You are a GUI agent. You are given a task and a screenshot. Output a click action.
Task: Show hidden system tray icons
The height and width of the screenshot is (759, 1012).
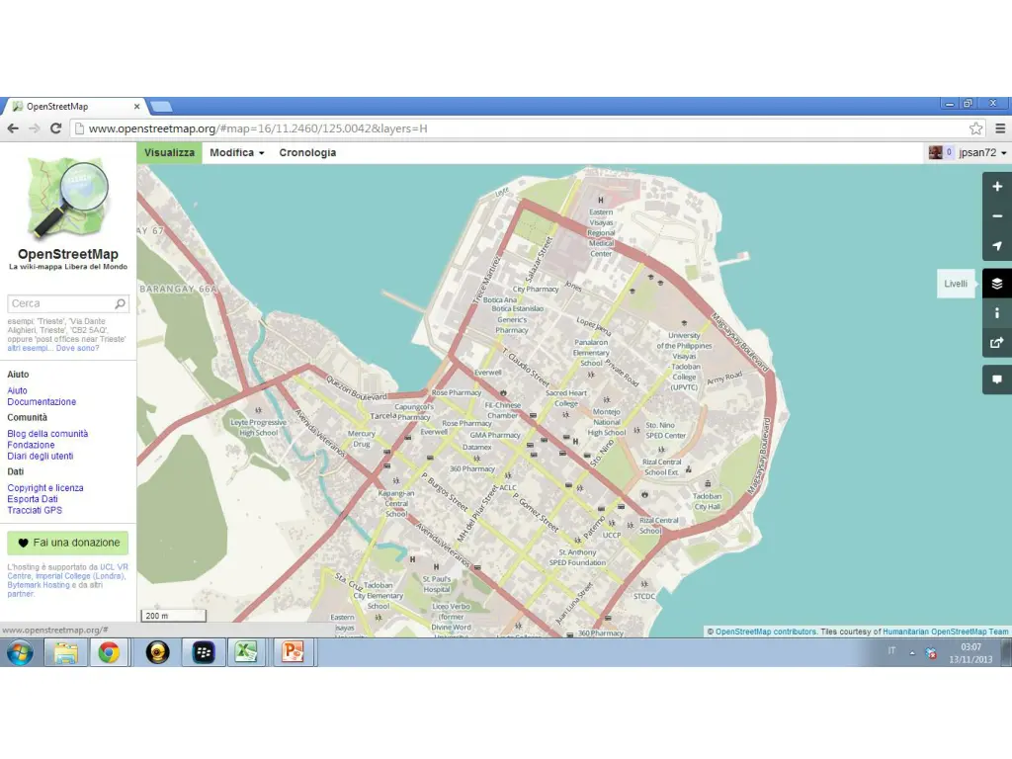coord(912,653)
